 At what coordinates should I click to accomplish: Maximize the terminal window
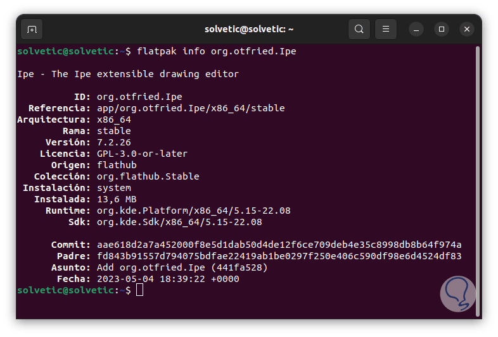tap(442, 29)
